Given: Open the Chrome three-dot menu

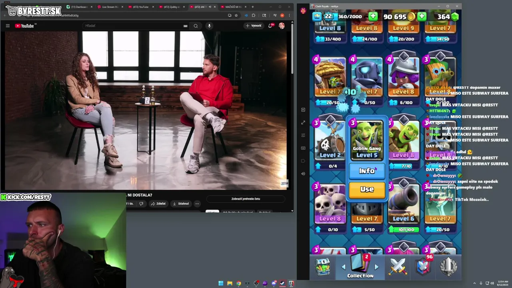Looking at the screenshot, I should [x=289, y=15].
